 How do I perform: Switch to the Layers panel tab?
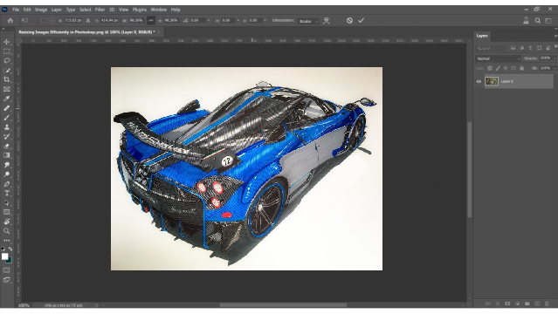click(x=482, y=36)
